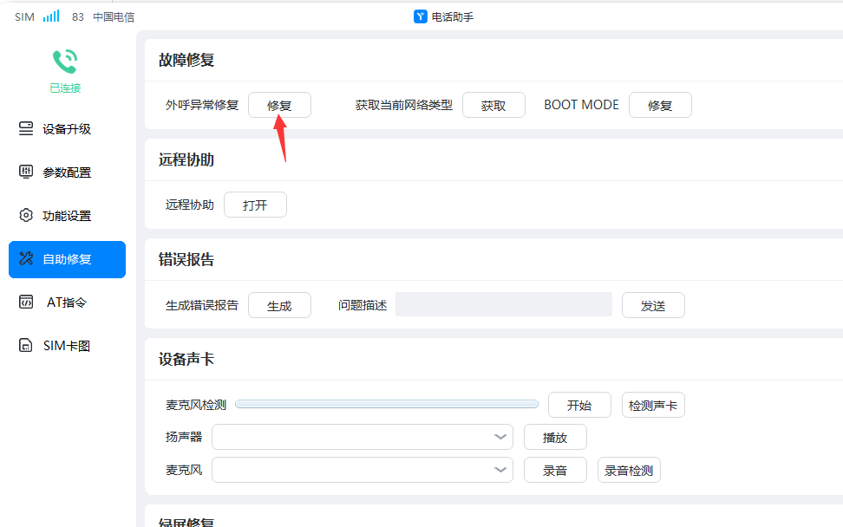Click the 自助修复 wrench icon
The image size is (843, 527).
pos(26,259)
